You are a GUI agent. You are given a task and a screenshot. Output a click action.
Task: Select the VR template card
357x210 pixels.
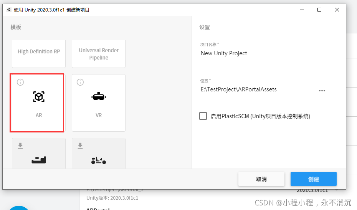(99, 103)
